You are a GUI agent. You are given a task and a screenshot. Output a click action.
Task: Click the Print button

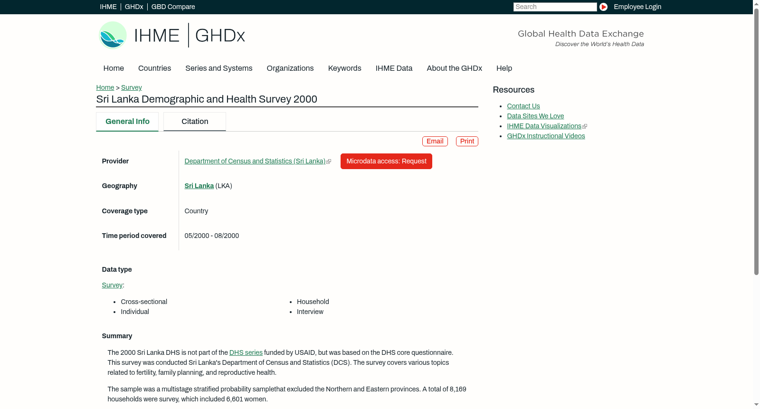click(x=467, y=142)
